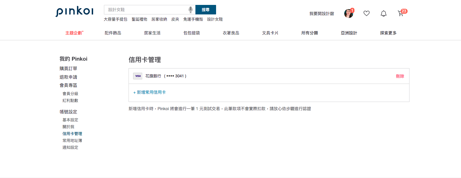Click the 居家收納 suggested keyword
This screenshot has width=461, height=178.
[x=159, y=19]
